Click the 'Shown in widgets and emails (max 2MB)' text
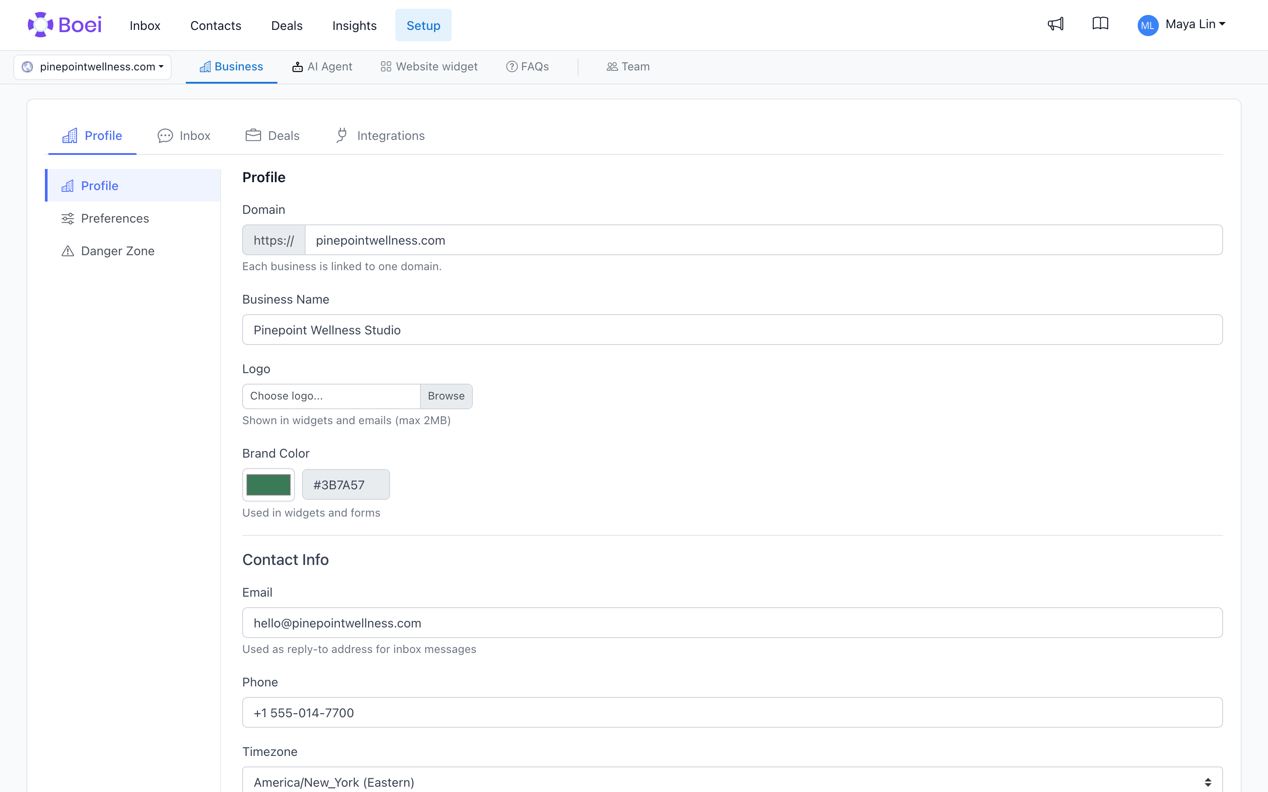 (x=346, y=420)
